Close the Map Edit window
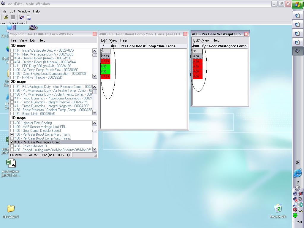This screenshot has width=304, height=228. [x=95, y=34]
